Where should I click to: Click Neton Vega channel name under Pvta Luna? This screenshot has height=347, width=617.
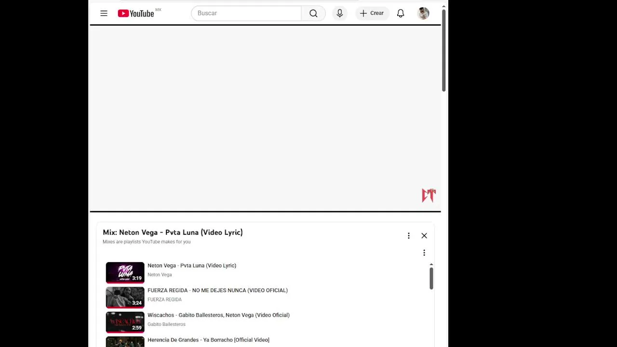coord(160,275)
